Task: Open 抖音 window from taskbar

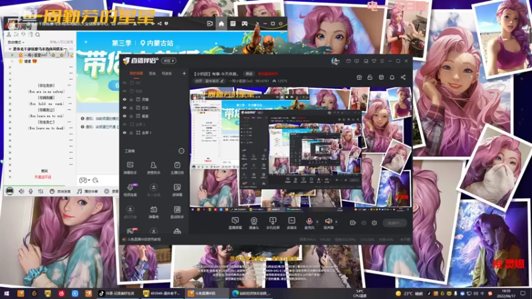Action: pos(117,293)
